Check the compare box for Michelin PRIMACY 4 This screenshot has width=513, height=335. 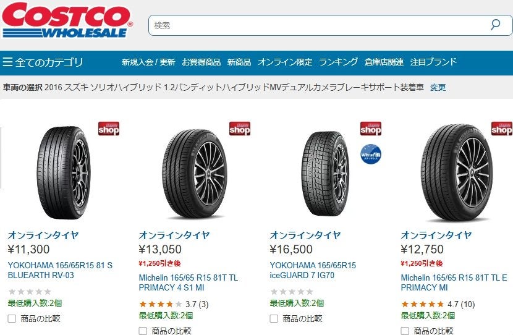point(143,331)
